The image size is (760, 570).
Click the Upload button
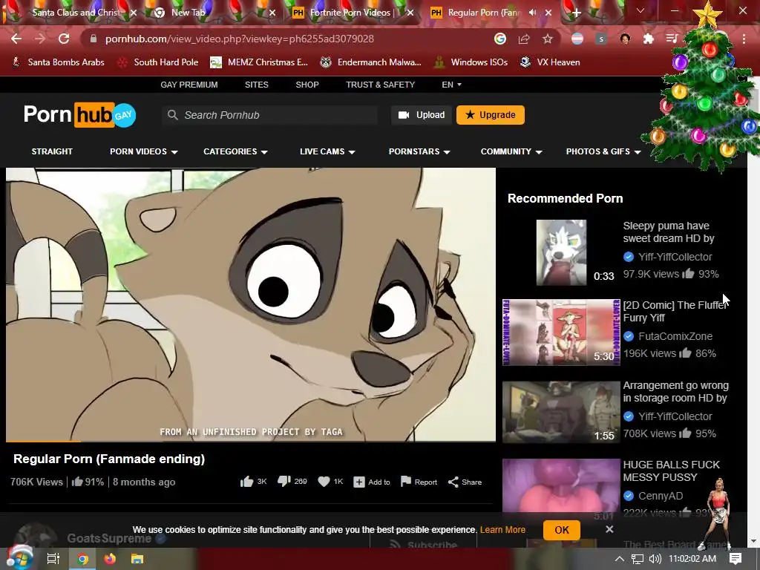pos(422,115)
